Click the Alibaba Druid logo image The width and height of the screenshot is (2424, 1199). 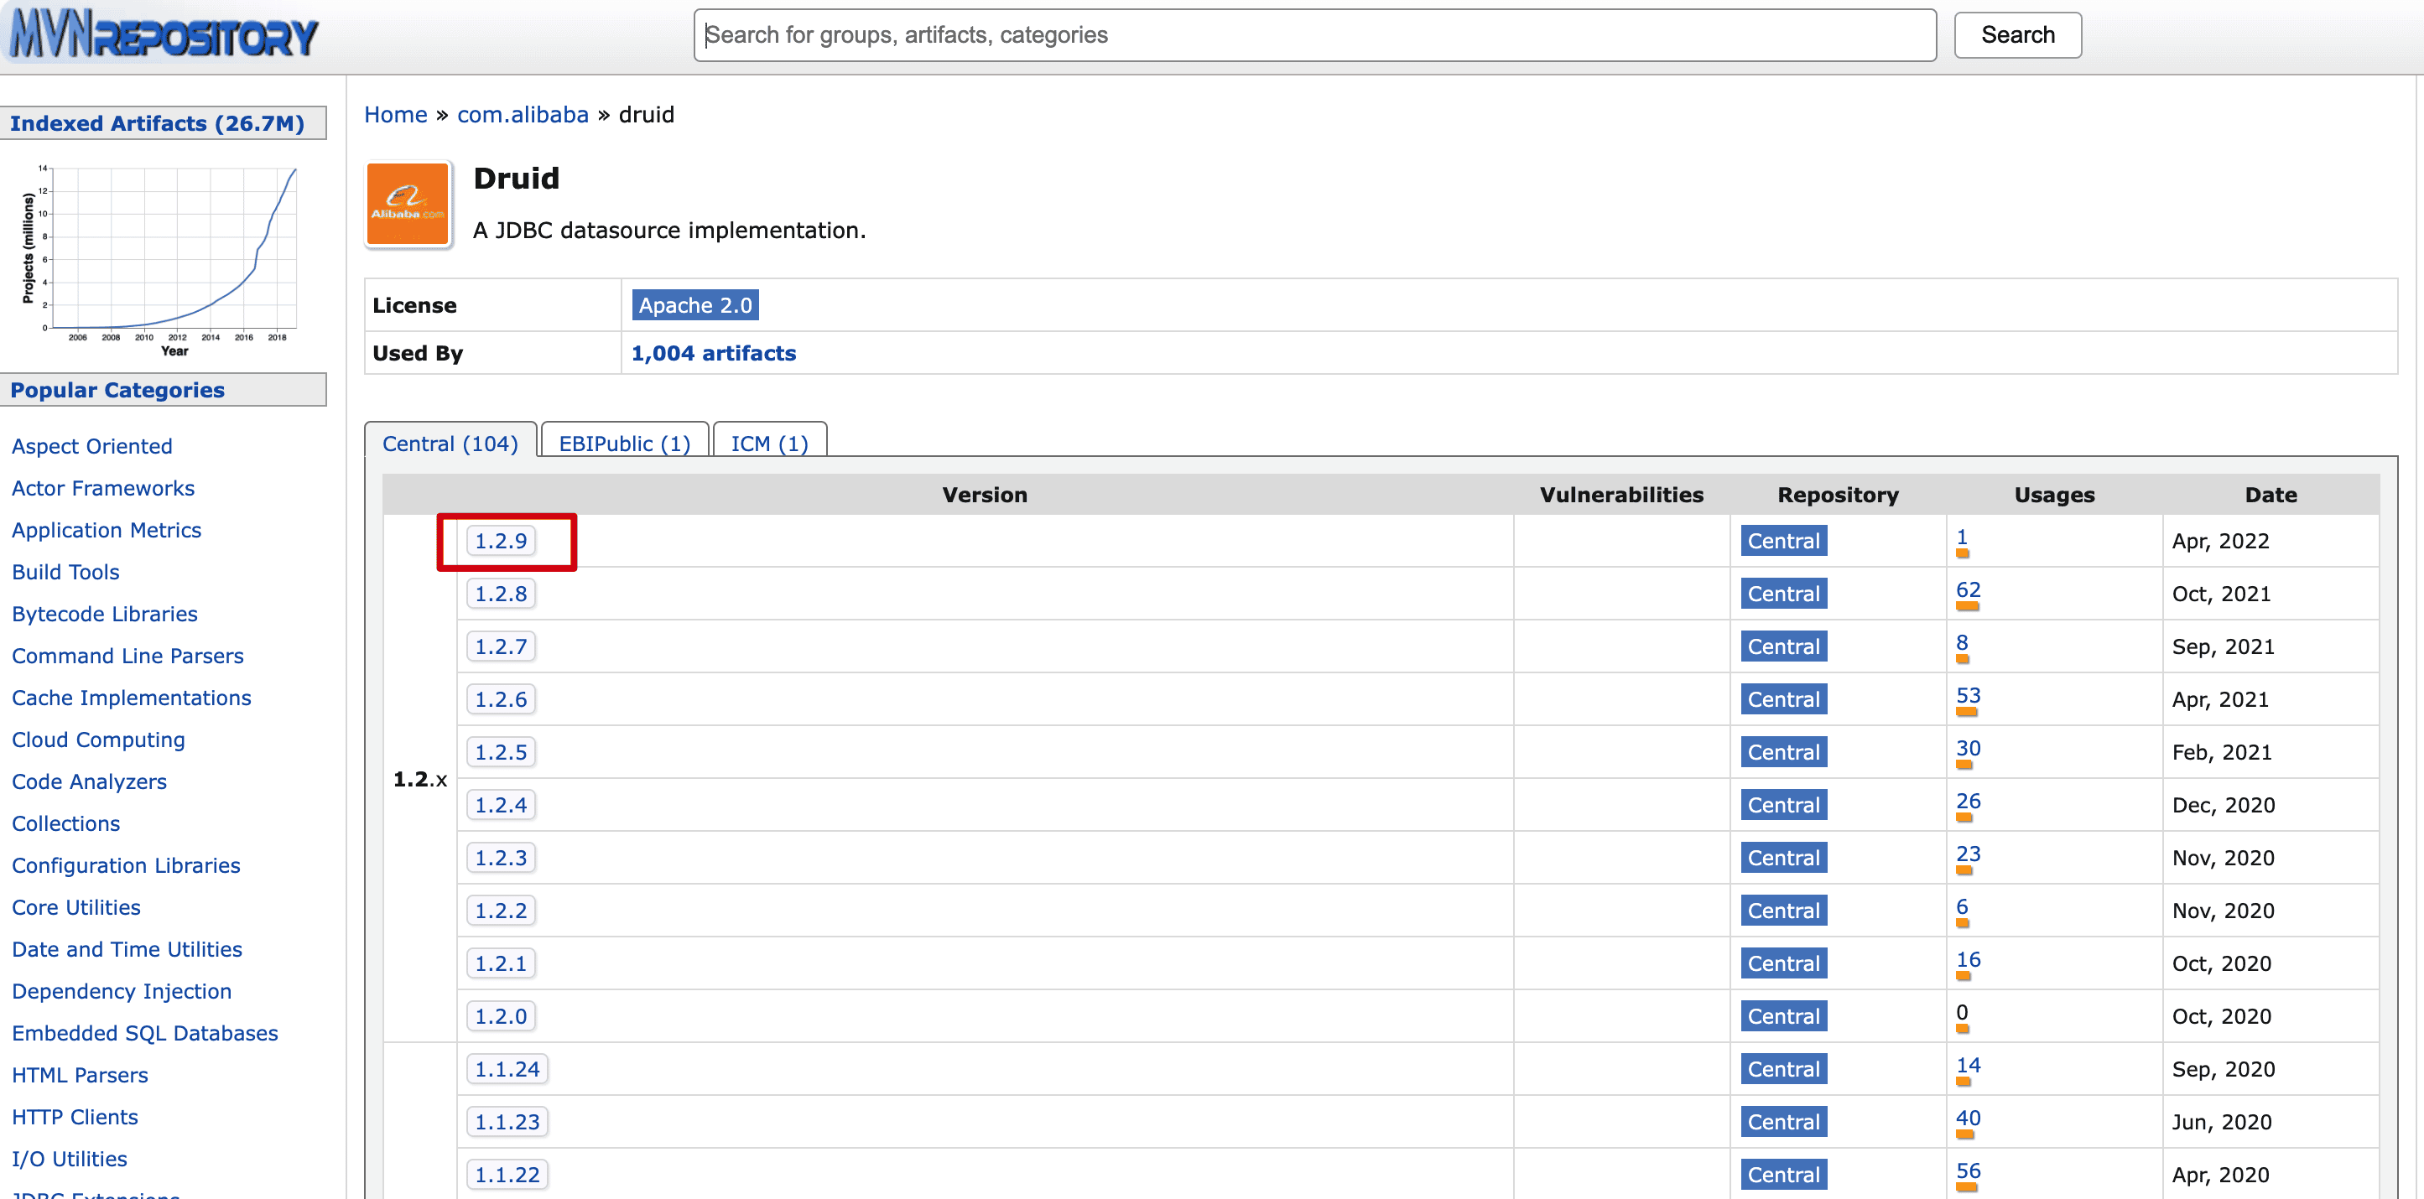point(408,204)
